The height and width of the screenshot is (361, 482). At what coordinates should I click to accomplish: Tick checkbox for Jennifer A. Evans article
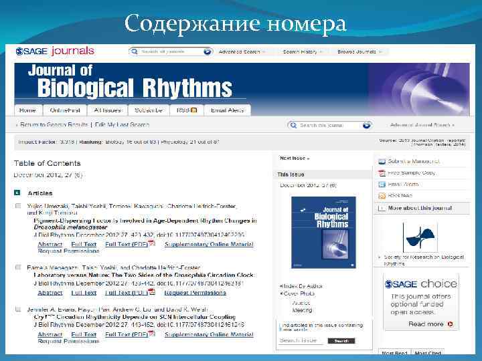tap(18, 309)
